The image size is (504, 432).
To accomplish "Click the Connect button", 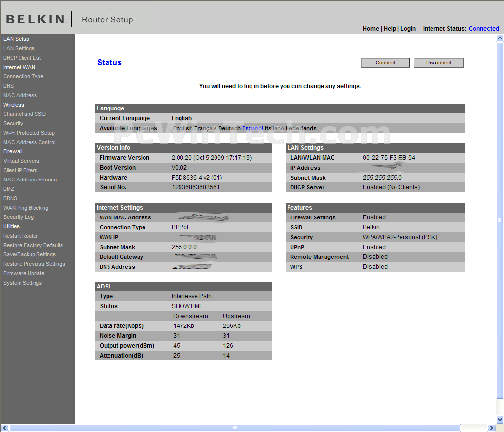I will pos(385,62).
